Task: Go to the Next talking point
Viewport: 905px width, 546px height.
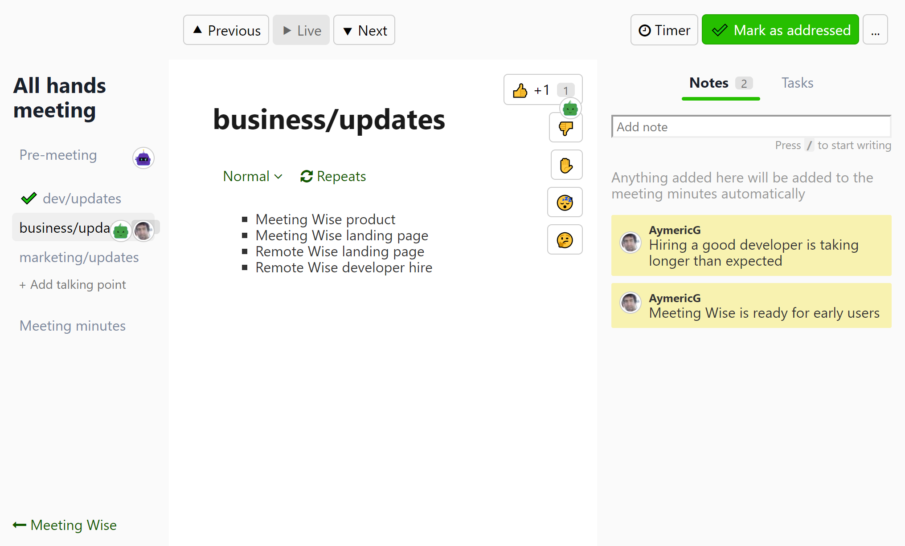Action: tap(364, 30)
